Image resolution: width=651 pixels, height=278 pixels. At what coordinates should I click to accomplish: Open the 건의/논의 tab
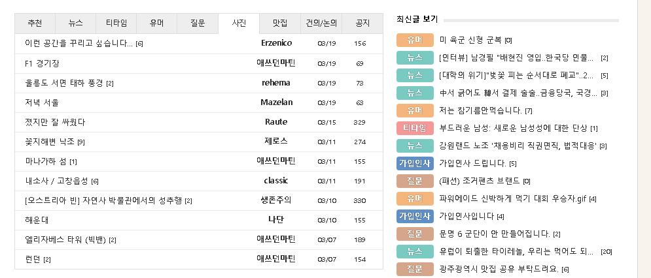(321, 23)
